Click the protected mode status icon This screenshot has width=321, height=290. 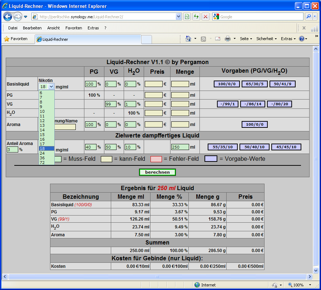pyautogui.click(x=275, y=285)
